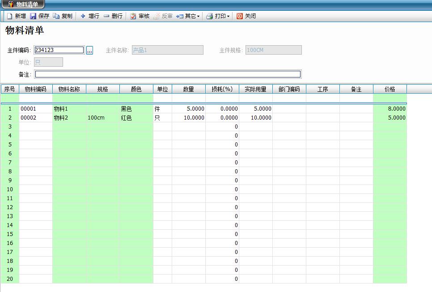
Task: Click the 件 unit cell in row 1
Action: 162,109
